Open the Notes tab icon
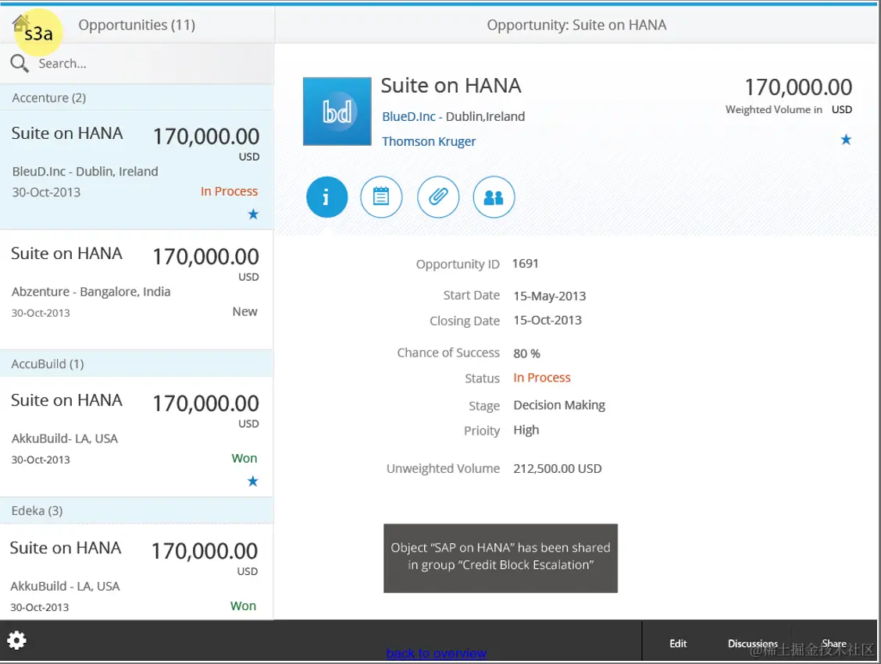881x664 pixels. coord(381,197)
